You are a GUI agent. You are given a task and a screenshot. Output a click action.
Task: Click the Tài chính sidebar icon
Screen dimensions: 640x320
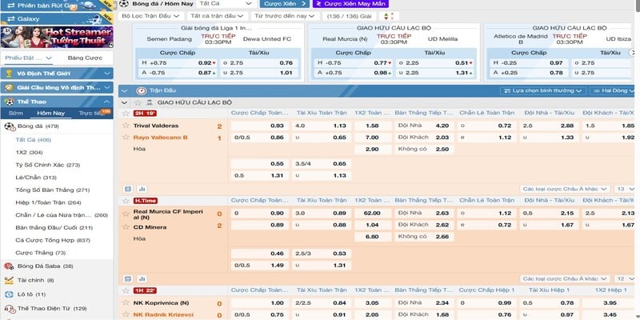point(9,280)
